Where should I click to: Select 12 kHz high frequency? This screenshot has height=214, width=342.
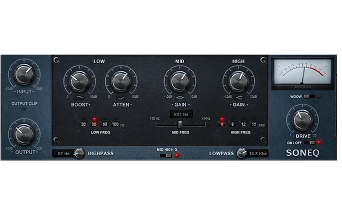(x=243, y=124)
